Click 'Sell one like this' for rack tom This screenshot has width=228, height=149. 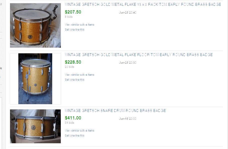click(75, 30)
